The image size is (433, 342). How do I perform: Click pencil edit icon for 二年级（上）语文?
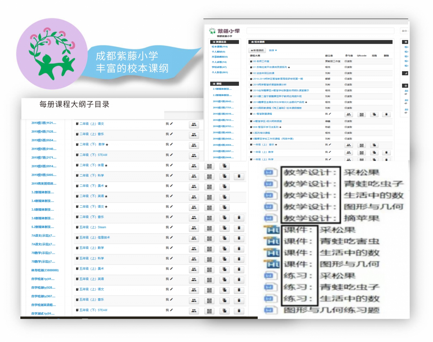(171, 124)
